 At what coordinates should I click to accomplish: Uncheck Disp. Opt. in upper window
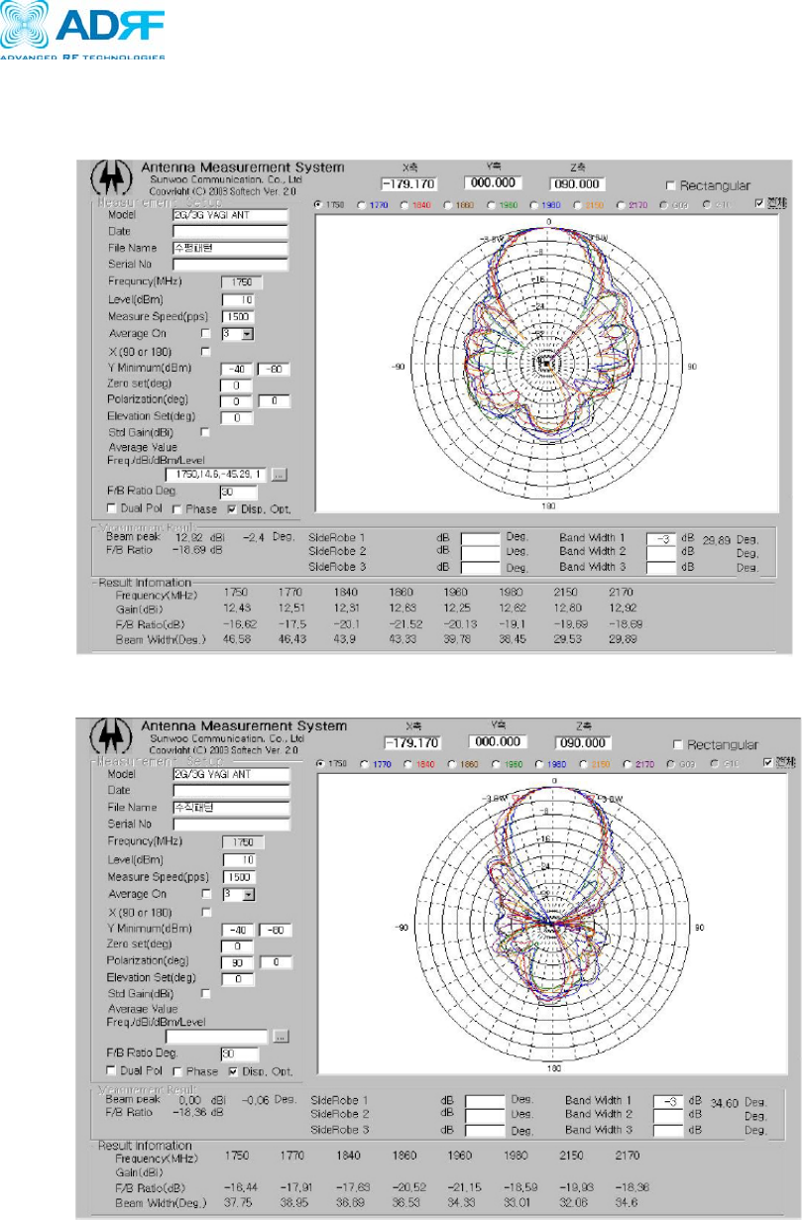(x=232, y=509)
